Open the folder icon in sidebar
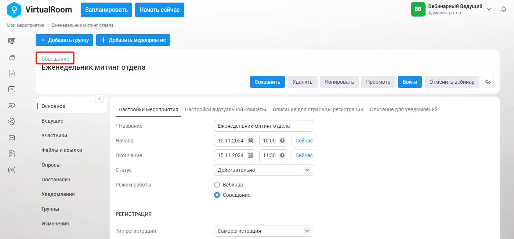 (x=12, y=57)
